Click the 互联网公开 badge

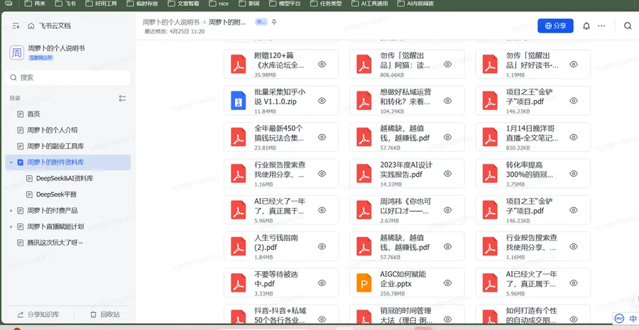40,58
